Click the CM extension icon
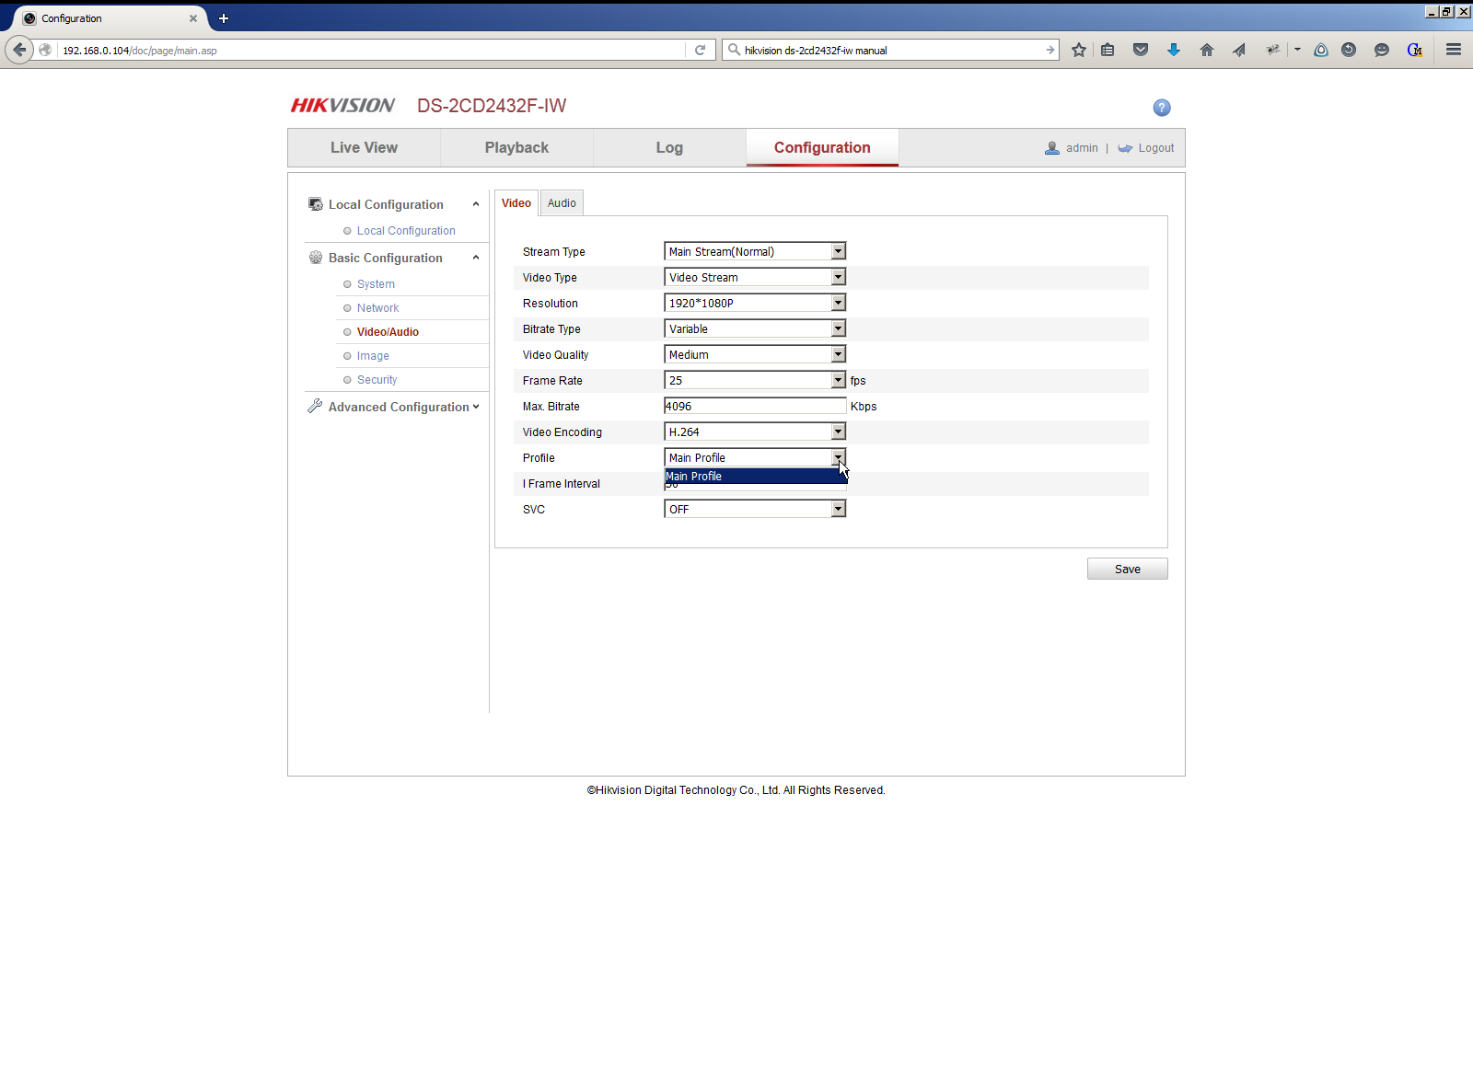Image resolution: width=1473 pixels, height=1082 pixels. click(1415, 51)
